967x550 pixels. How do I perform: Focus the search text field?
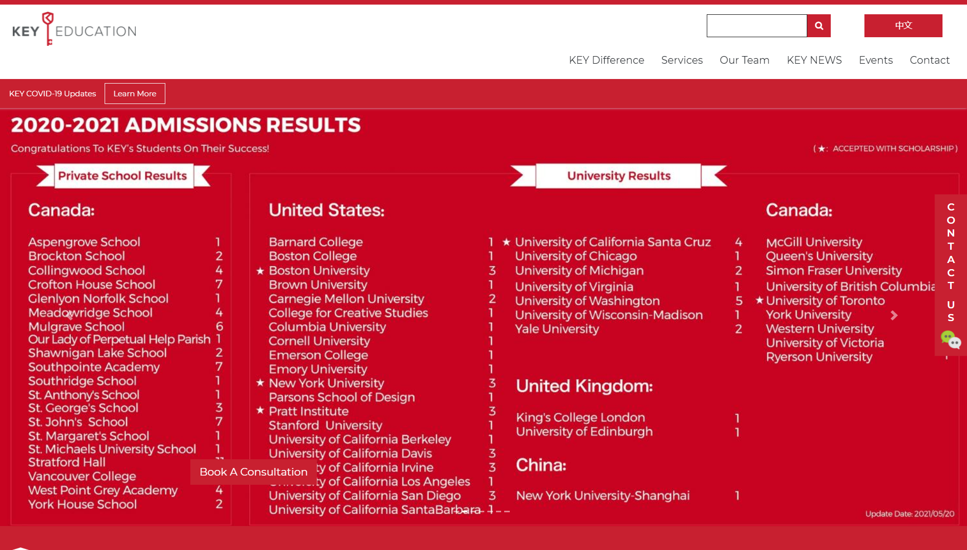[x=756, y=26]
